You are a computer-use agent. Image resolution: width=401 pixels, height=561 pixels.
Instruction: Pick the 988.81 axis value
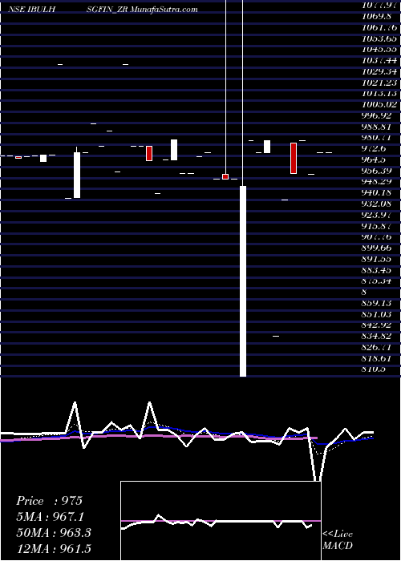tap(377, 127)
